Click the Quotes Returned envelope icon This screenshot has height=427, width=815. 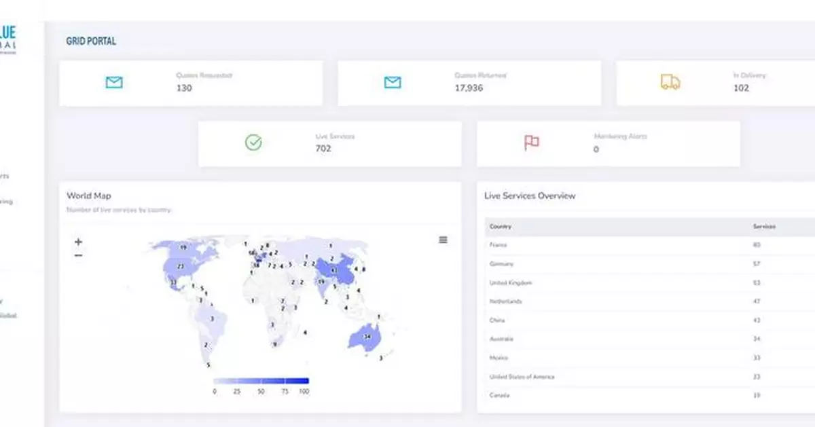393,82
